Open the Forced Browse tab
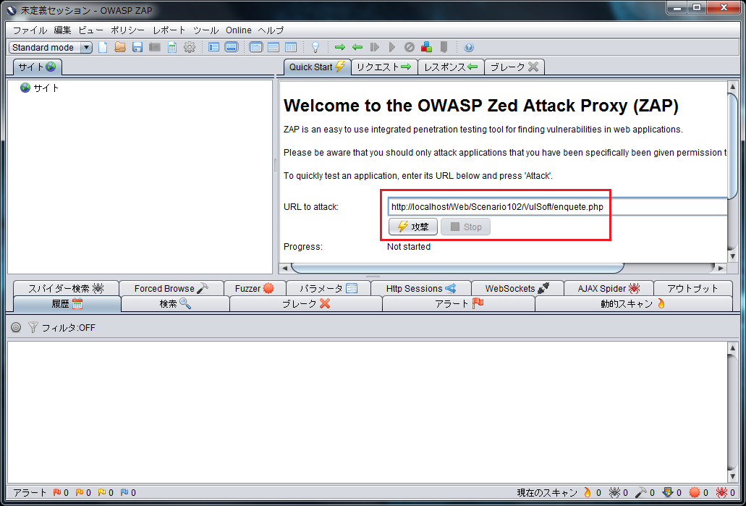The height and width of the screenshot is (506, 746). pyautogui.click(x=171, y=288)
